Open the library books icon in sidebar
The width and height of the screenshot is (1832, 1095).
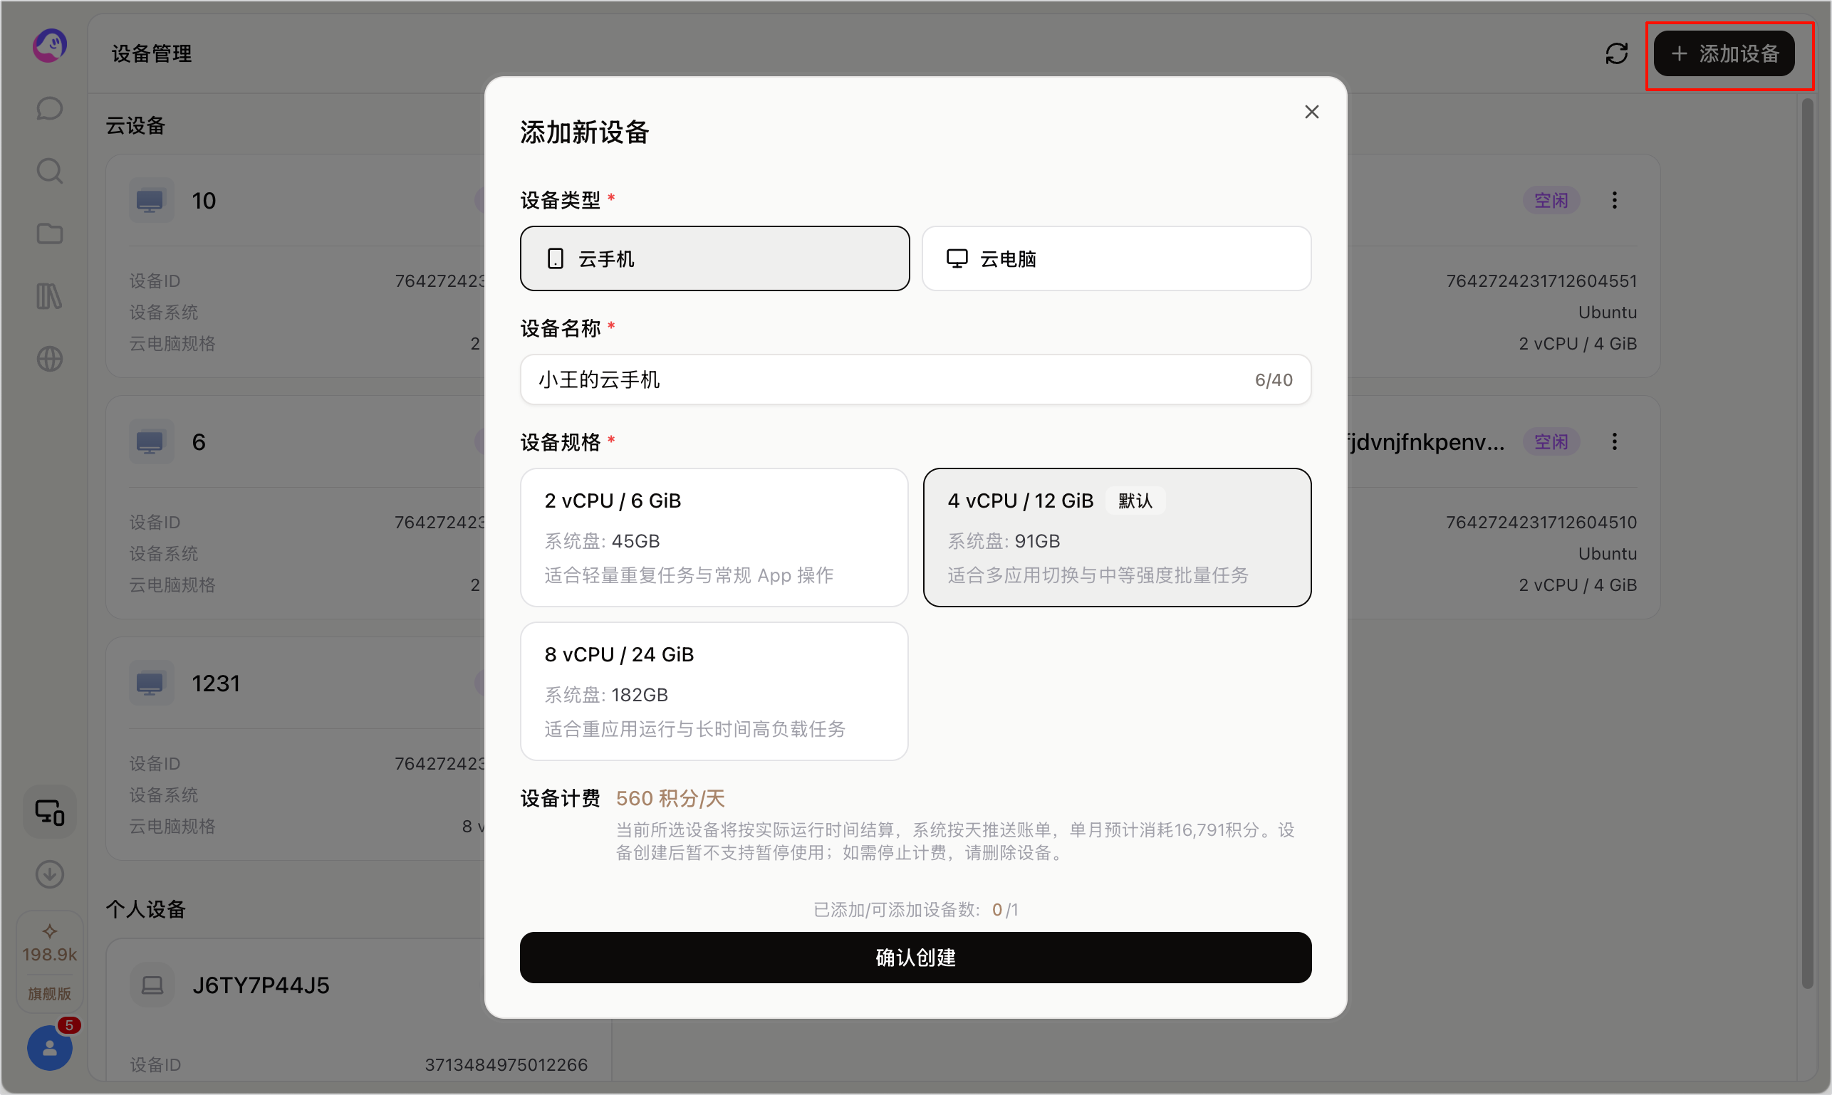click(x=49, y=297)
